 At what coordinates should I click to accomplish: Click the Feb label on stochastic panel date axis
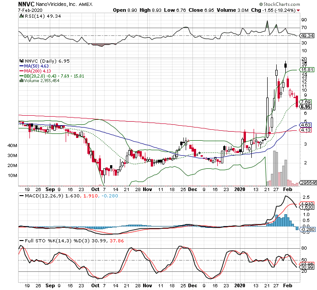[x=288, y=286]
